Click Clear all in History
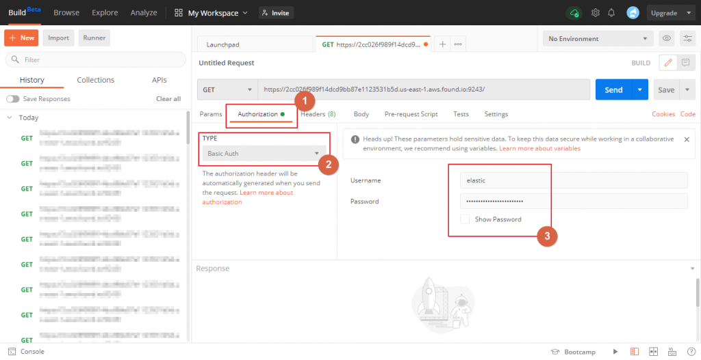 coord(168,98)
